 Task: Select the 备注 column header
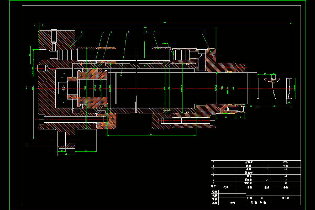point(285,188)
